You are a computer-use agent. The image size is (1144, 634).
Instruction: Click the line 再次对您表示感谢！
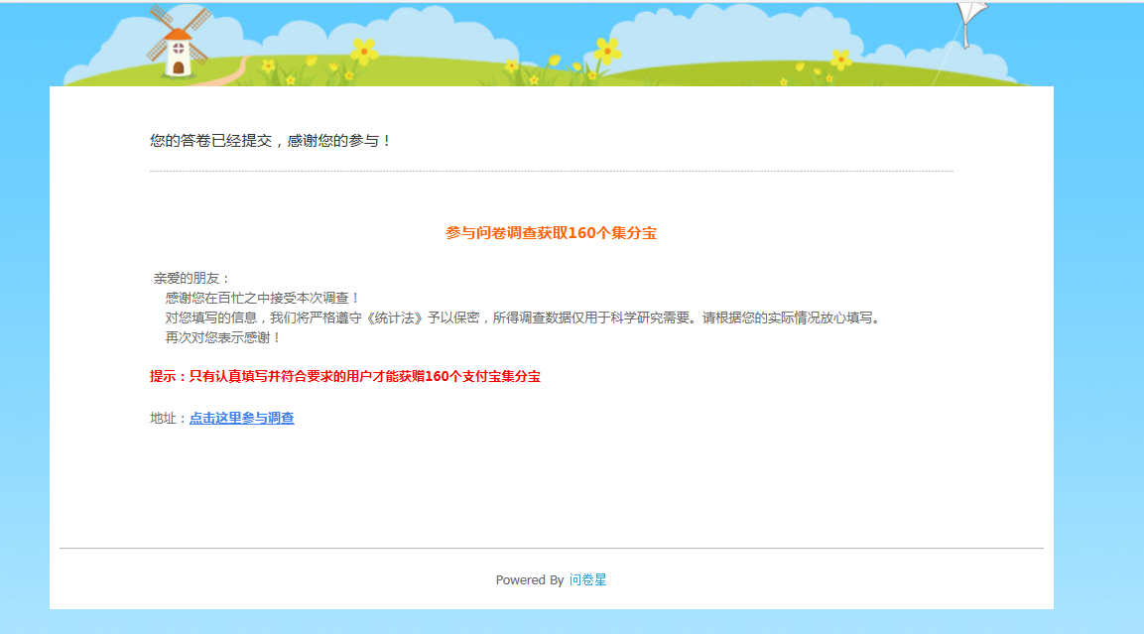coord(222,337)
